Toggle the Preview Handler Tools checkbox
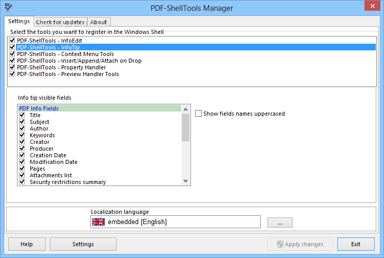Screen dimensions: 384x258 pos(12,74)
